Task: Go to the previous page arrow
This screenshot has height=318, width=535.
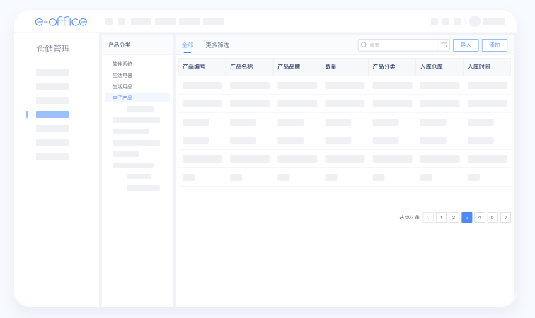Action: 428,218
